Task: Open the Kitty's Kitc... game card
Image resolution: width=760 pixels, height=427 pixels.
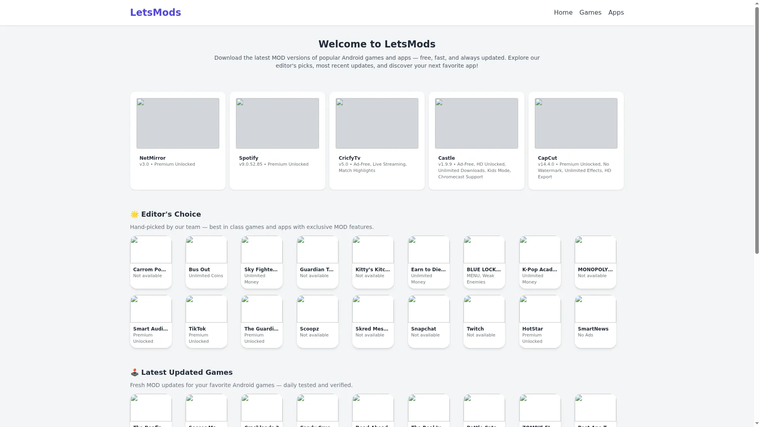Action: (x=373, y=262)
